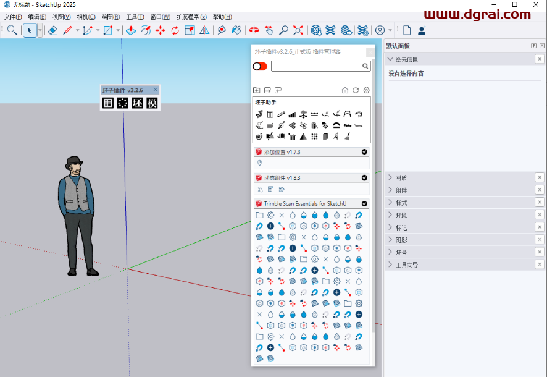
Task: Open the 相机(C) menu
Action: tap(86, 17)
